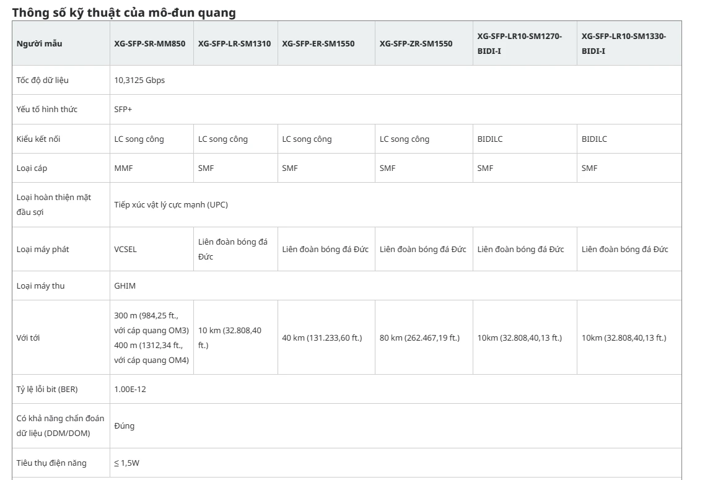Click the "Tiêu thụ điện năng" row label
718x480 pixels.
[x=51, y=463]
